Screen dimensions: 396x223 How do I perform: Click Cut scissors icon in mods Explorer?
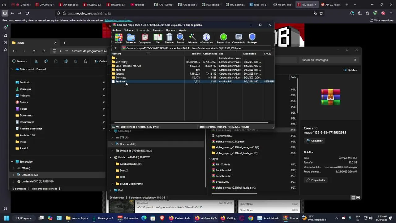[x=36, y=61]
